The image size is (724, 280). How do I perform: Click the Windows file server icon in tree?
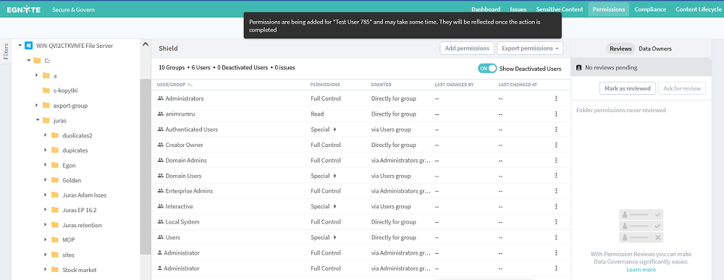pos(28,46)
